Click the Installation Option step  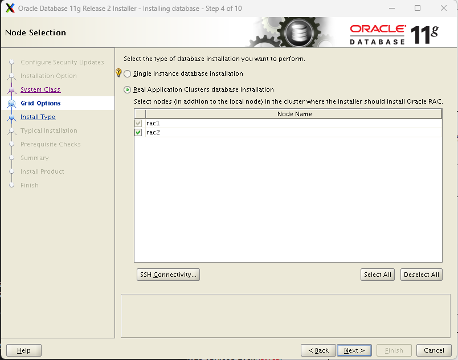click(48, 76)
